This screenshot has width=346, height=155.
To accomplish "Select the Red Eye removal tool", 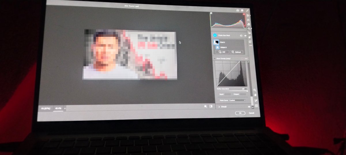I will coord(249,33).
